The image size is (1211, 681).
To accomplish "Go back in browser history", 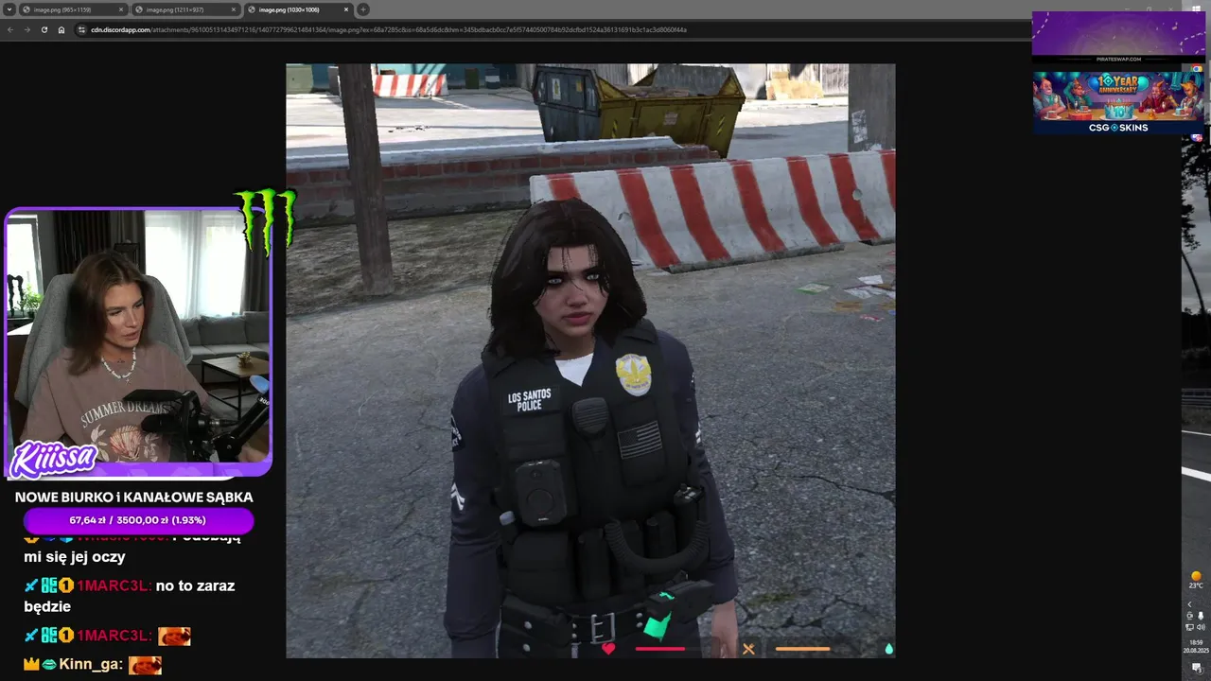I will pos(10,29).
